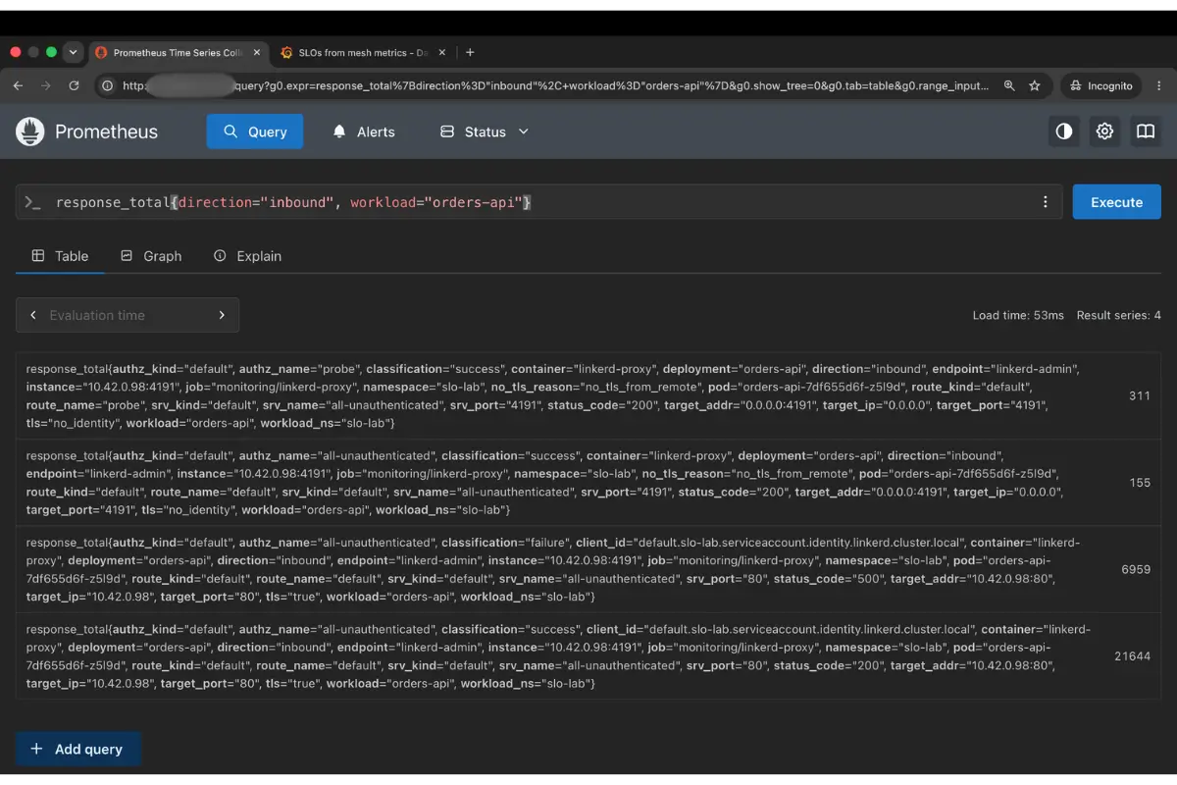Image resolution: width=1177 pixels, height=785 pixels.
Task: Click the query expression input field
Action: pyautogui.click(x=539, y=202)
